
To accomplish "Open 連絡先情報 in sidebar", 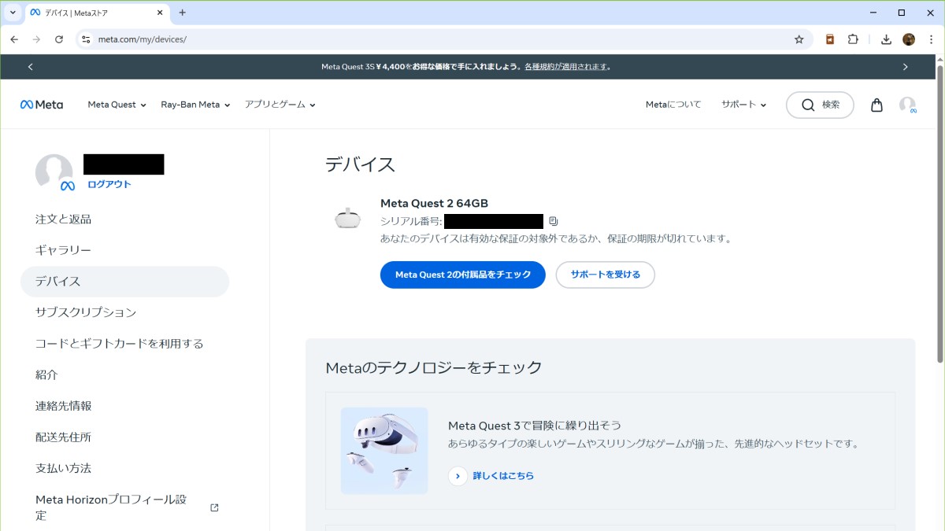I will click(63, 406).
